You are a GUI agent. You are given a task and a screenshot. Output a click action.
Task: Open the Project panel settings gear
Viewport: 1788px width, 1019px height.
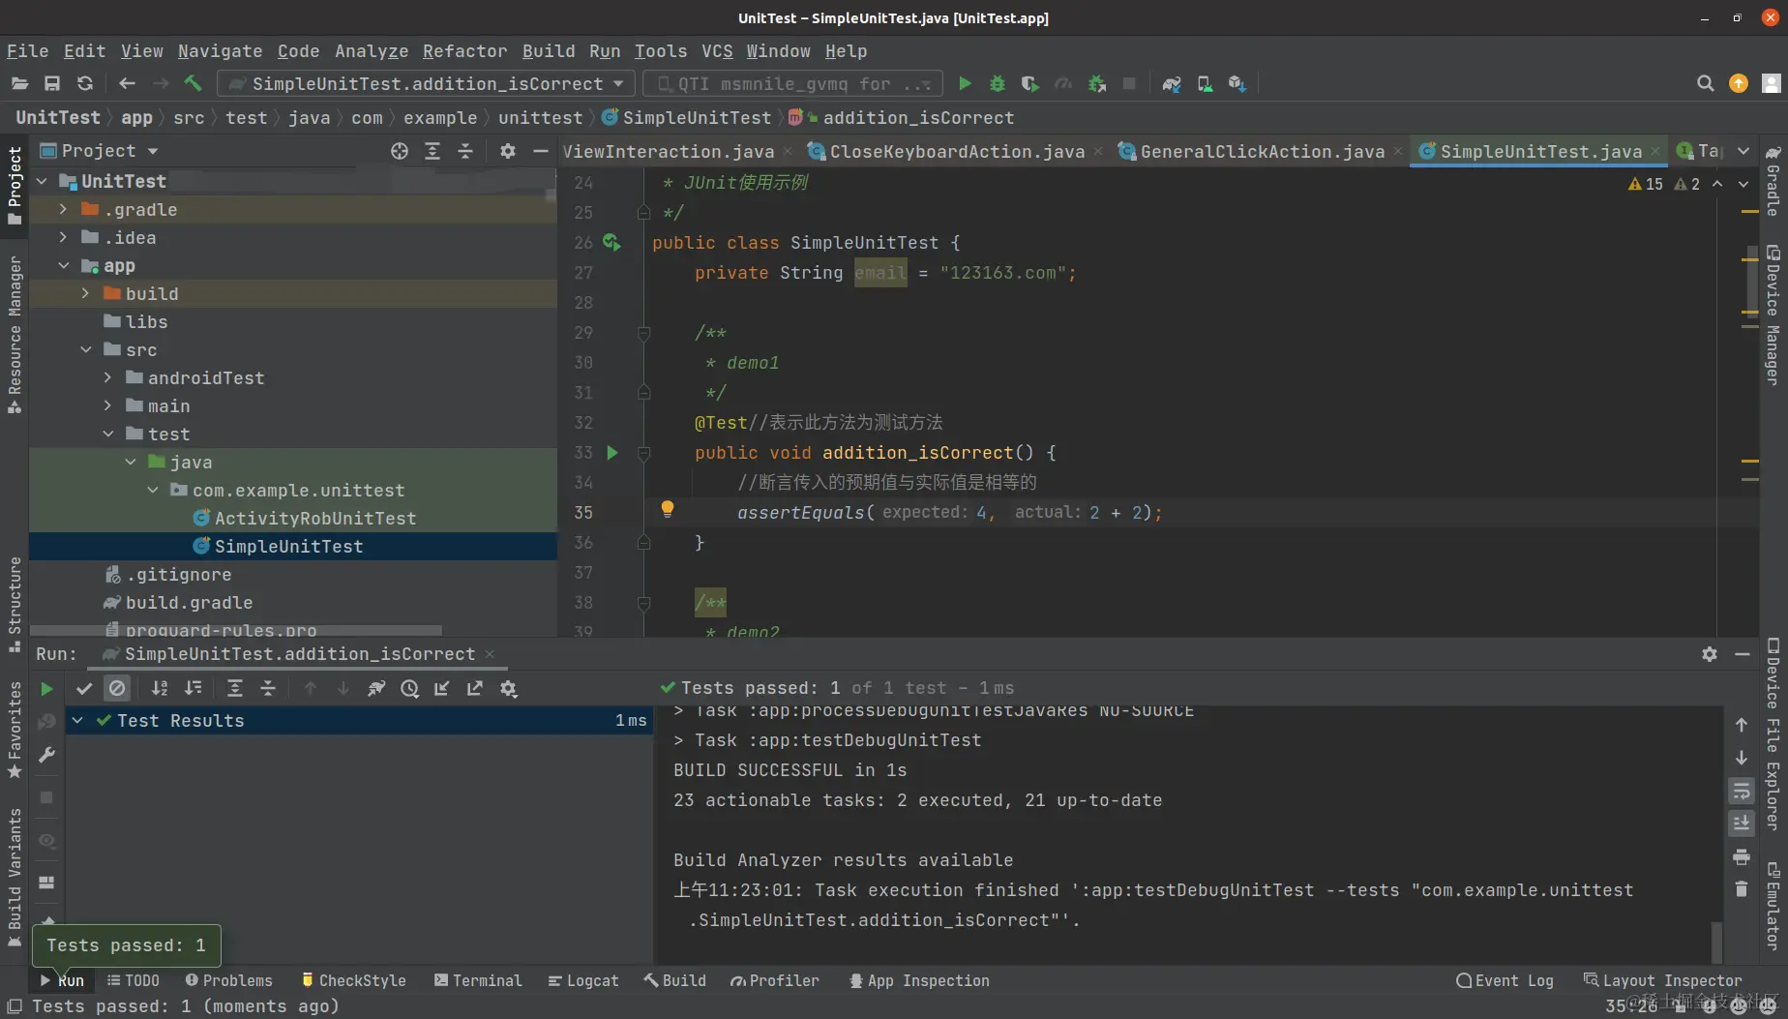click(x=507, y=151)
